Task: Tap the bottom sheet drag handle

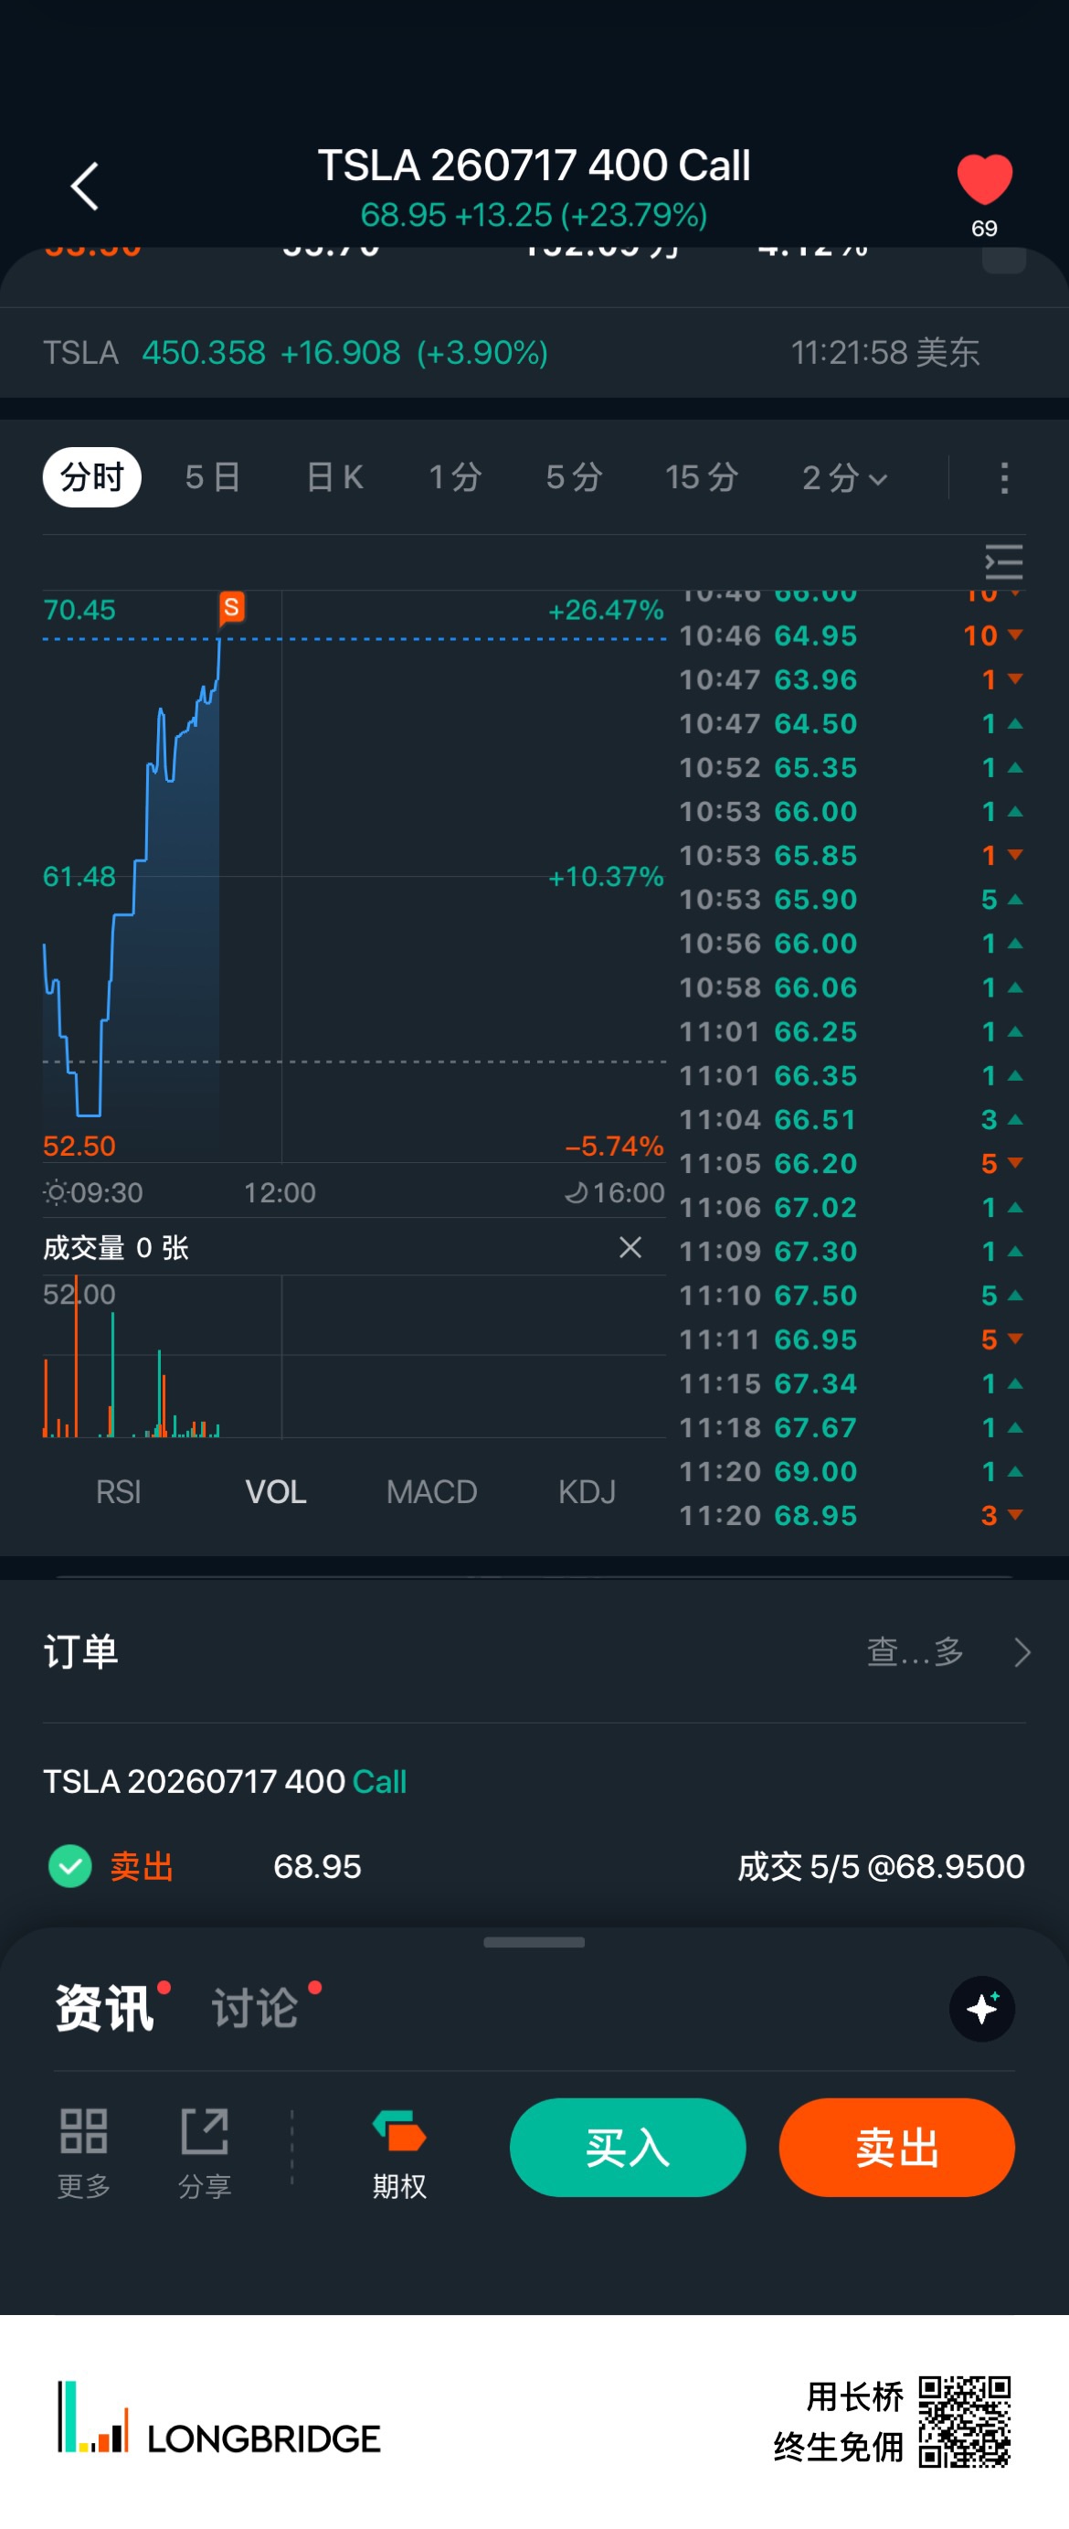Action: tap(534, 1942)
